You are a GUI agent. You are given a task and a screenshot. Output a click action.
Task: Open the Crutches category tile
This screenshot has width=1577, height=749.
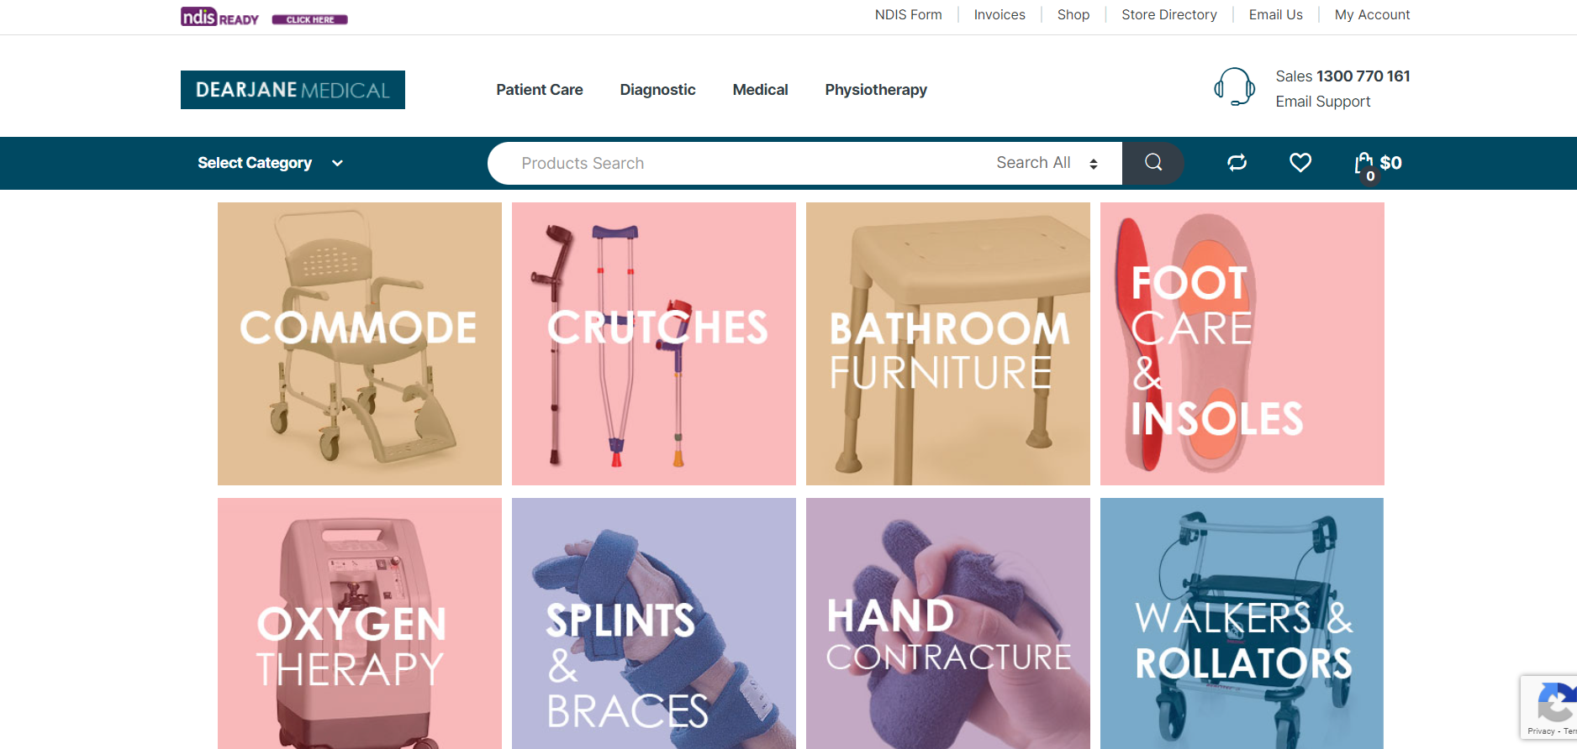coord(654,343)
